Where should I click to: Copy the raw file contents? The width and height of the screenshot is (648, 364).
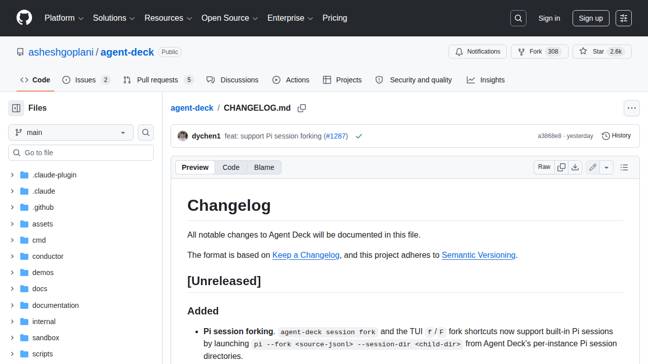(x=561, y=167)
